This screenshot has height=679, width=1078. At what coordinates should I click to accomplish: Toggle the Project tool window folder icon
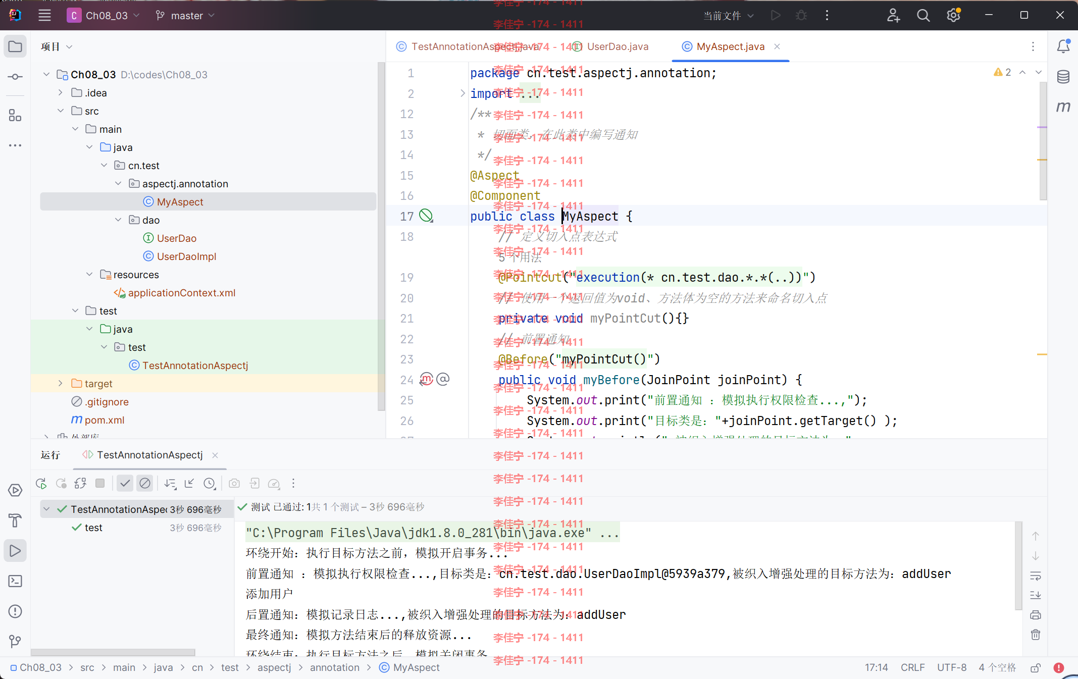coord(15,46)
